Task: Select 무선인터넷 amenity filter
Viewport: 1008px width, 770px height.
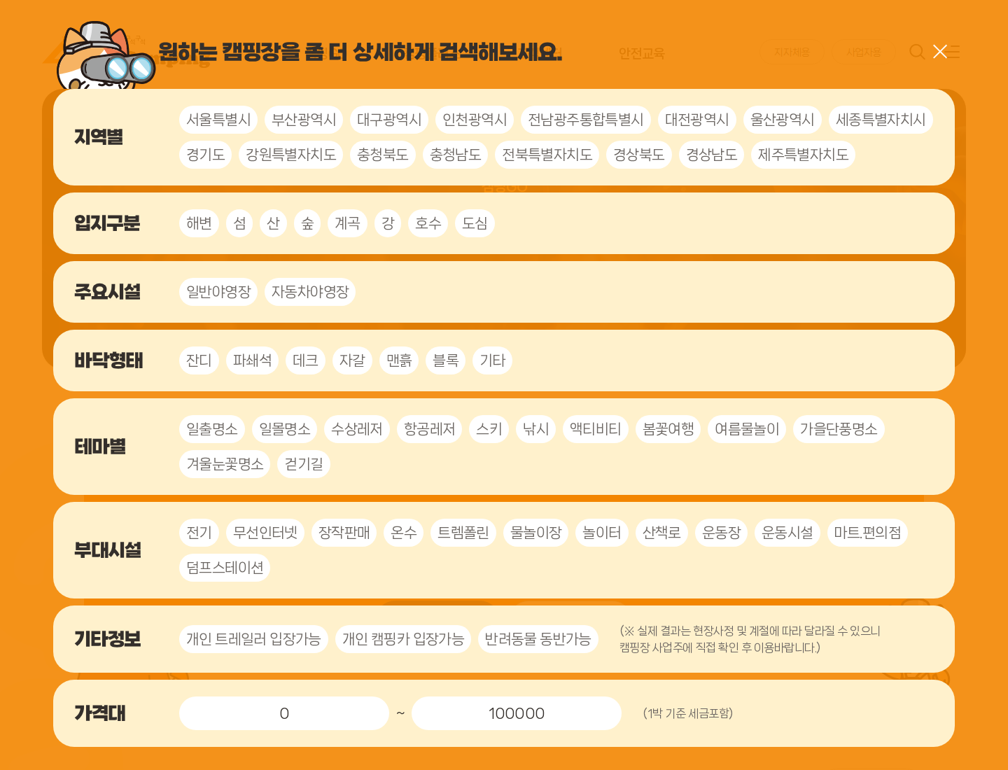Action: coord(265,533)
